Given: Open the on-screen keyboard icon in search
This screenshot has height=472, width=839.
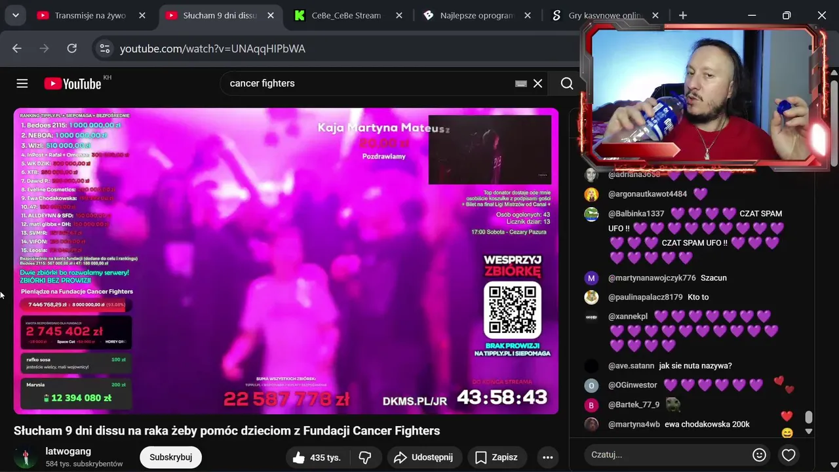Looking at the screenshot, I should click(521, 83).
